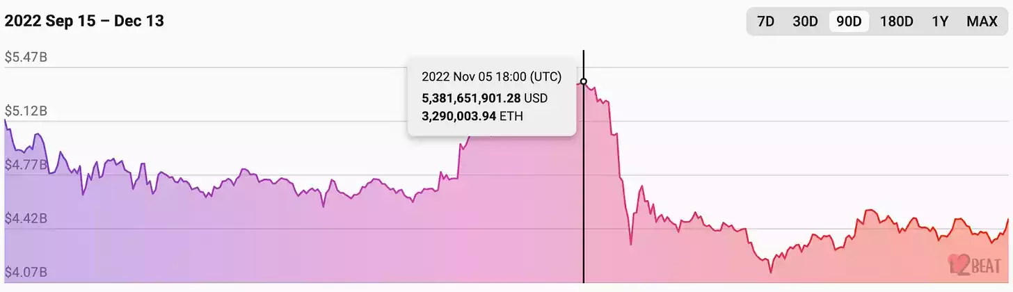Image resolution: width=1013 pixels, height=292 pixels.
Task: Click the $5.47B axis label
Action: [x=26, y=58]
